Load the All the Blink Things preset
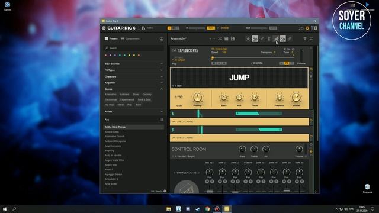The image size is (379, 213). point(133,127)
